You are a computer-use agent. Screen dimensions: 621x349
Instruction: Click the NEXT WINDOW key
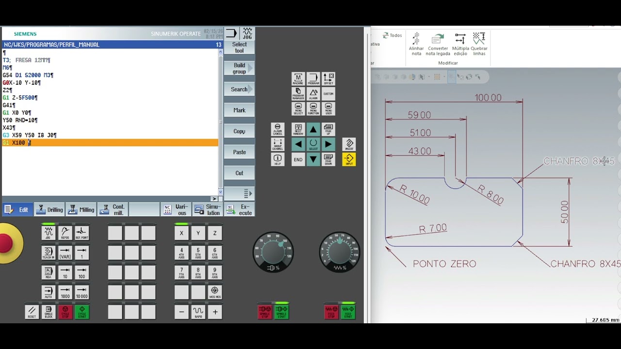(x=298, y=129)
